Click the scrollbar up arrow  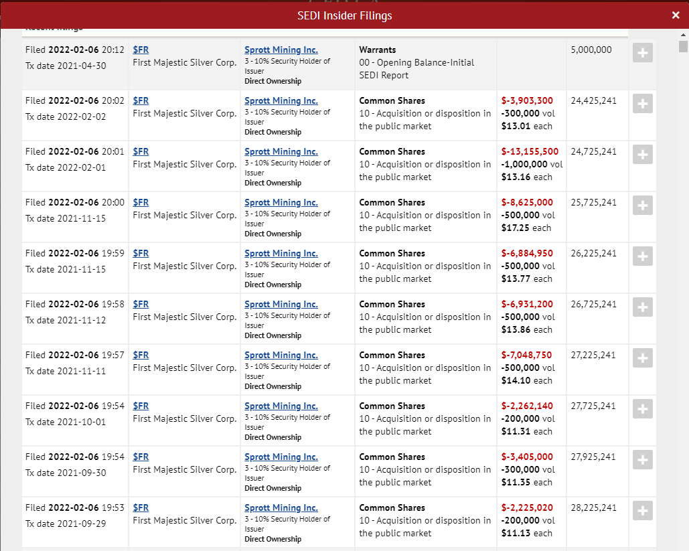click(683, 34)
